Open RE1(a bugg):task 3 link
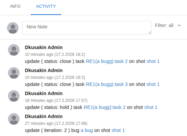 pyautogui.click(x=107, y=84)
